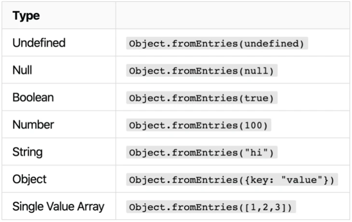
Task: Click the "value" string in Object row
Action: (302, 179)
